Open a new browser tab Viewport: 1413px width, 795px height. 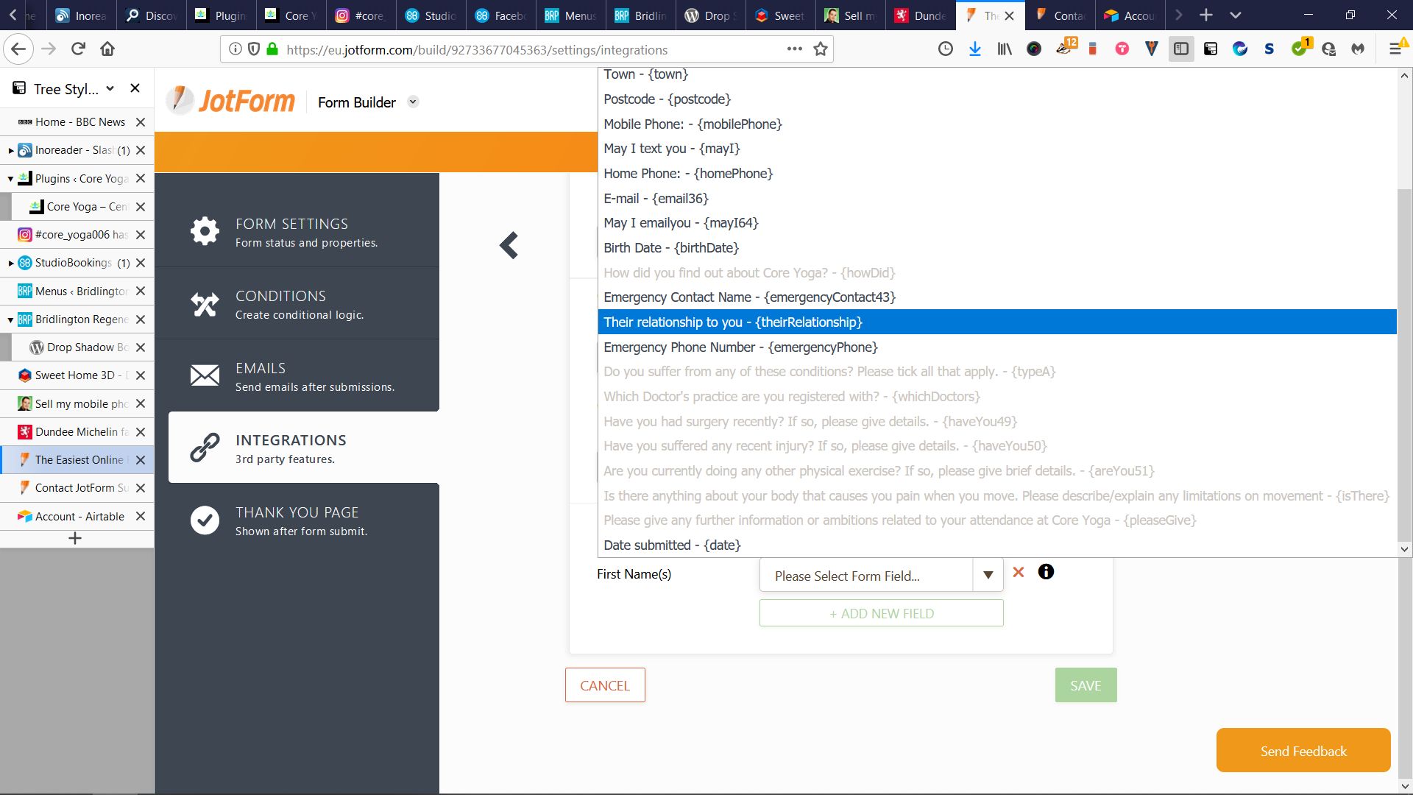click(x=1205, y=15)
